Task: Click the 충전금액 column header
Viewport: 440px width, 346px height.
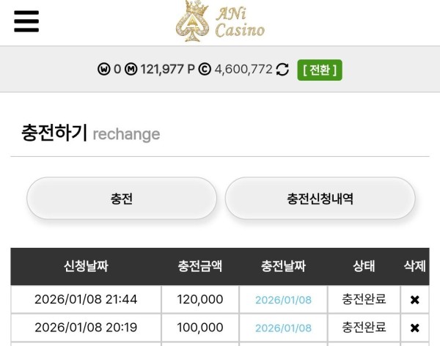Action: (200, 266)
